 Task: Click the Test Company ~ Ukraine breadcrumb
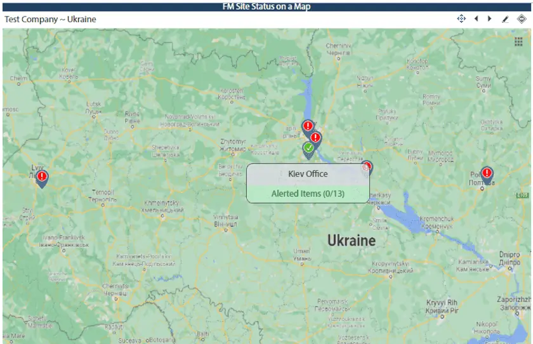[x=50, y=20]
